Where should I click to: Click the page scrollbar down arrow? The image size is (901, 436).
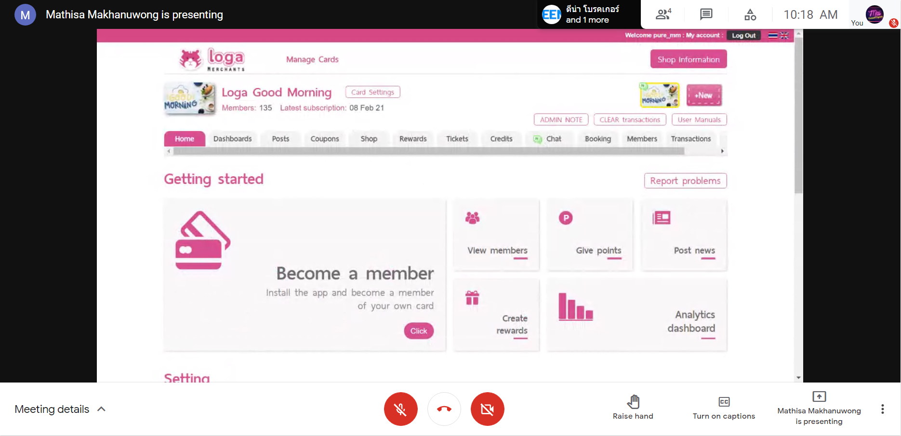click(x=798, y=378)
